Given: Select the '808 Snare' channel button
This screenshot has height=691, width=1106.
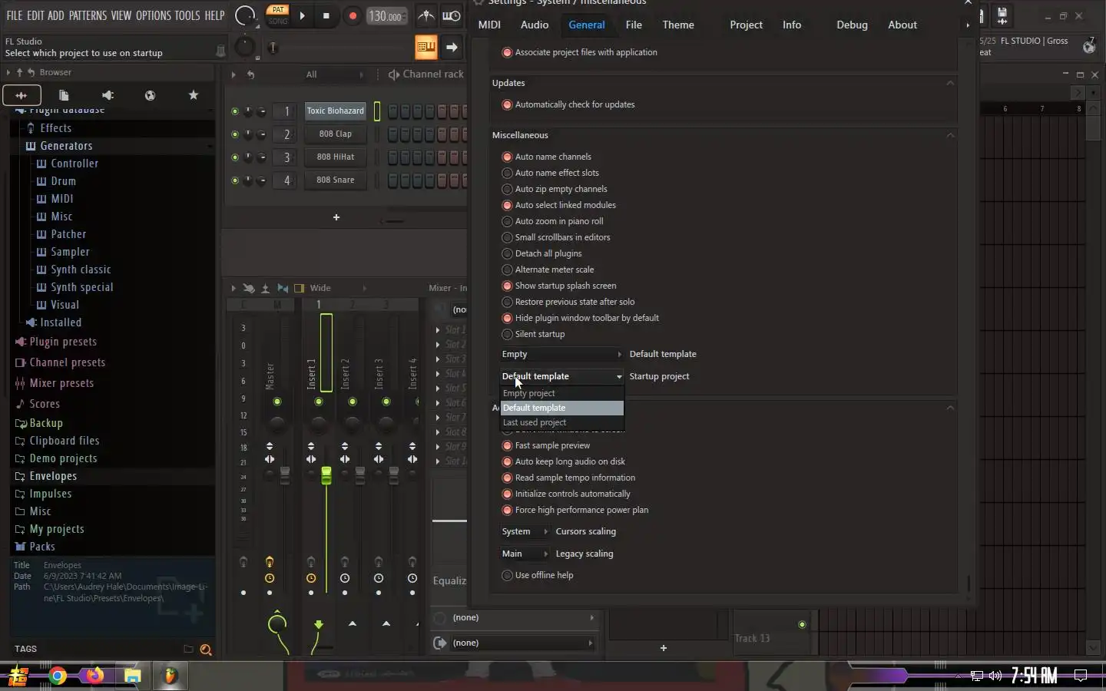Looking at the screenshot, I should (335, 180).
